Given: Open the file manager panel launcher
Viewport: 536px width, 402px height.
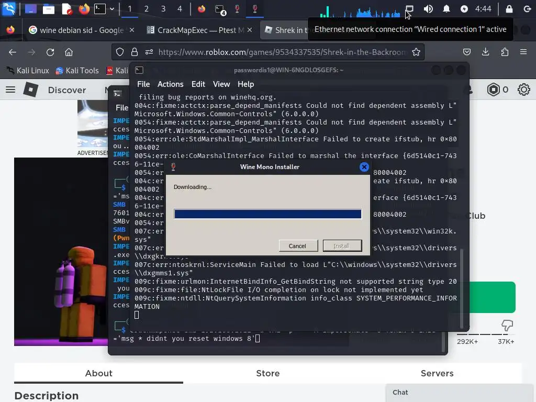Looking at the screenshot, I should [x=49, y=9].
